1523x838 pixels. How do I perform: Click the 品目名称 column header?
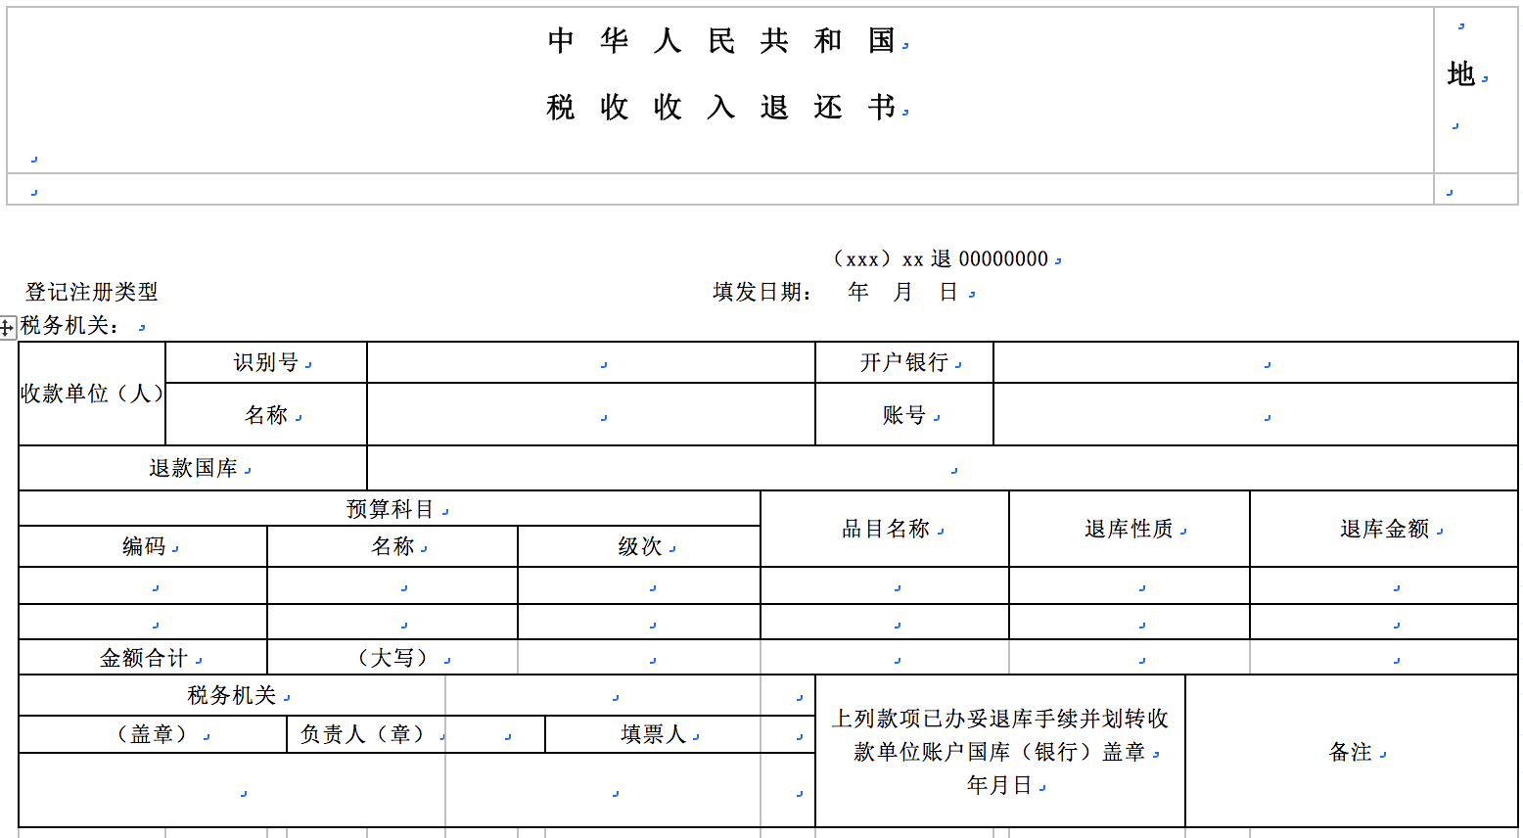click(x=885, y=529)
